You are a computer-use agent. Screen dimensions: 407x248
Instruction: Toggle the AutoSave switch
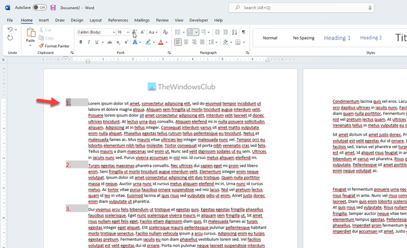[x=40, y=8]
